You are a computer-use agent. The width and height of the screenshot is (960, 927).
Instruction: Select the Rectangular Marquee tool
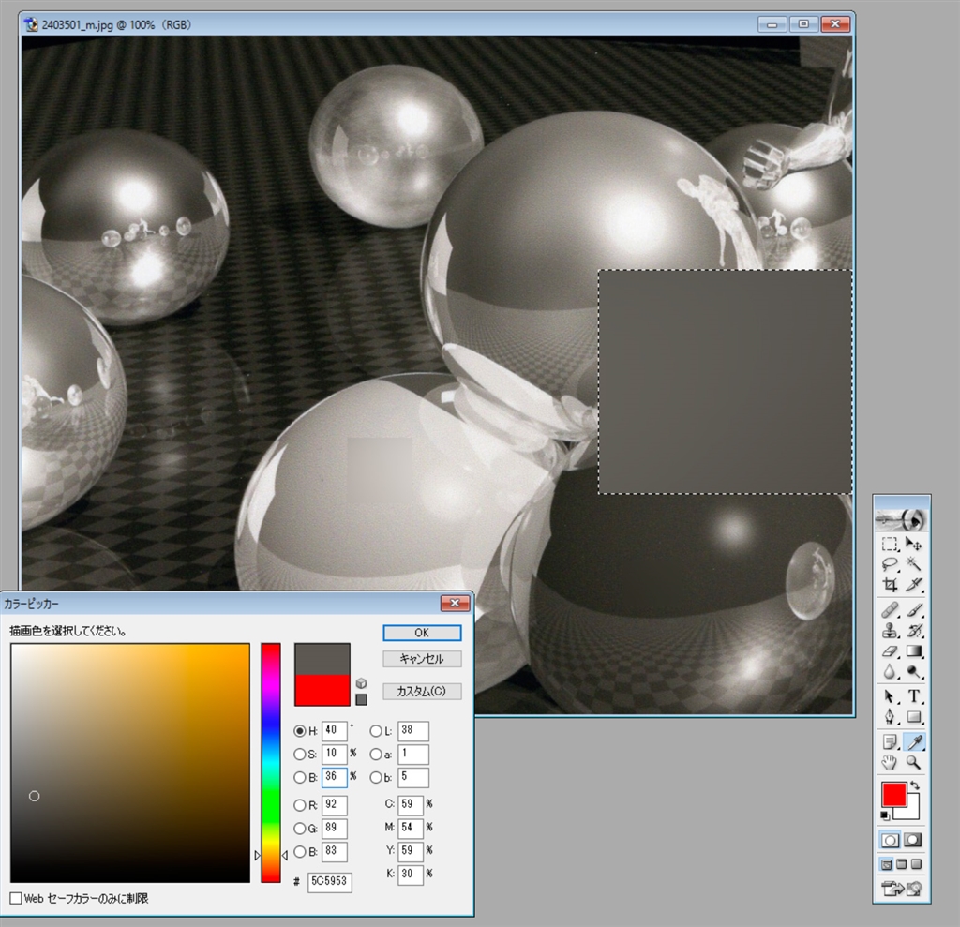click(890, 545)
